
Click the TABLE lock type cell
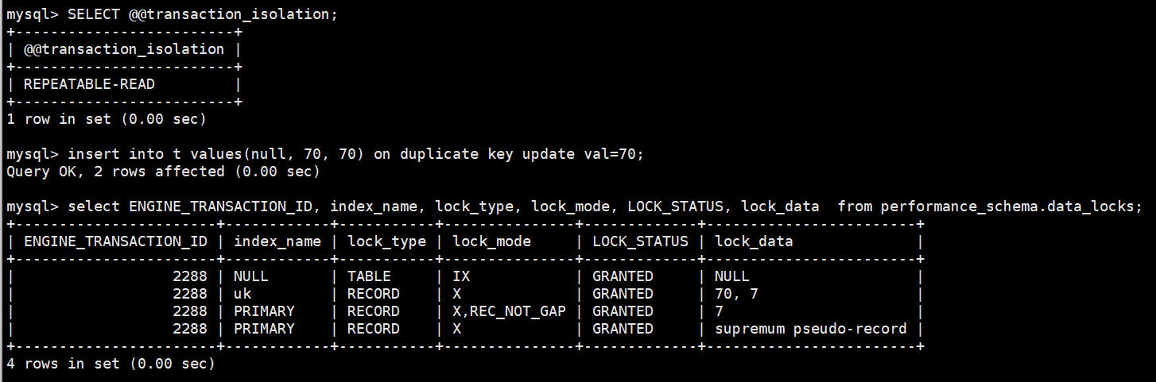(x=369, y=276)
